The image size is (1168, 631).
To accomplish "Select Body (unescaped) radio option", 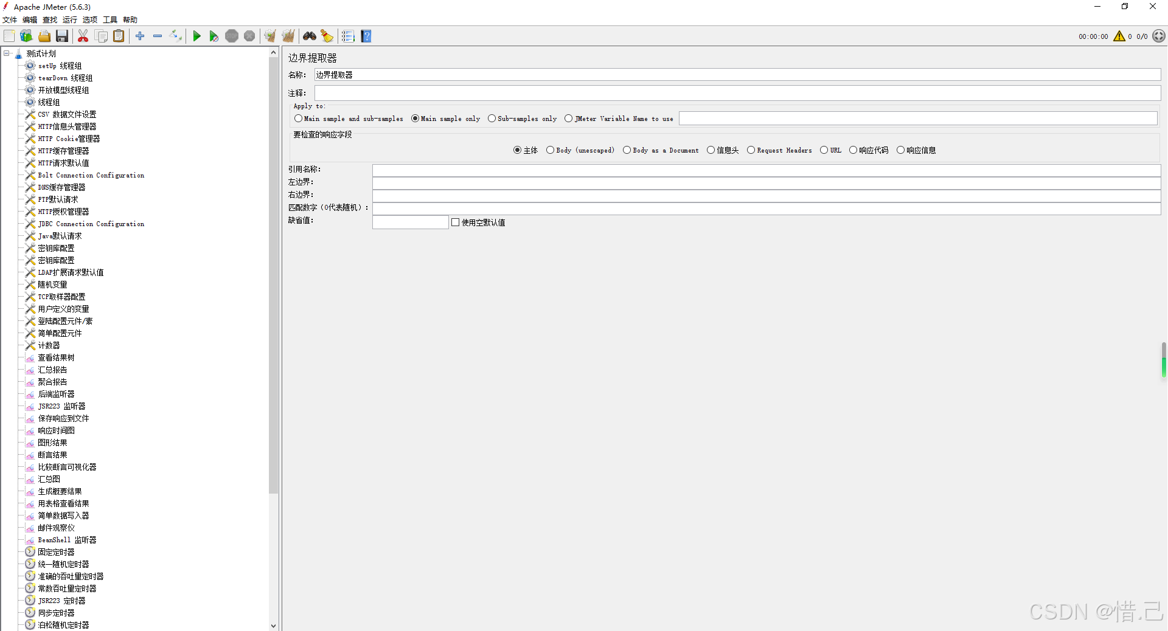I will 580,150.
